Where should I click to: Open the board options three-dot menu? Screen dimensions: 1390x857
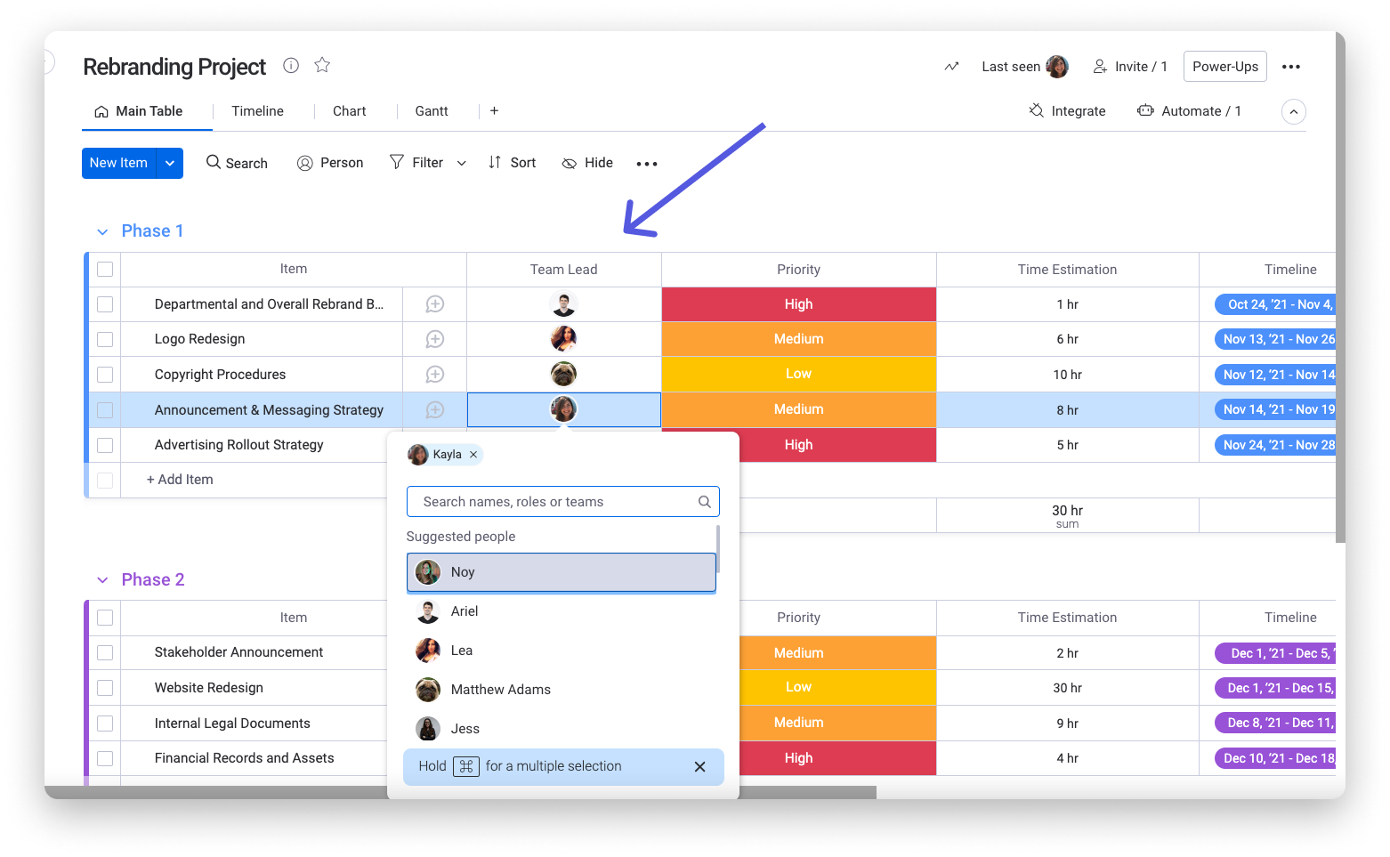click(1291, 67)
